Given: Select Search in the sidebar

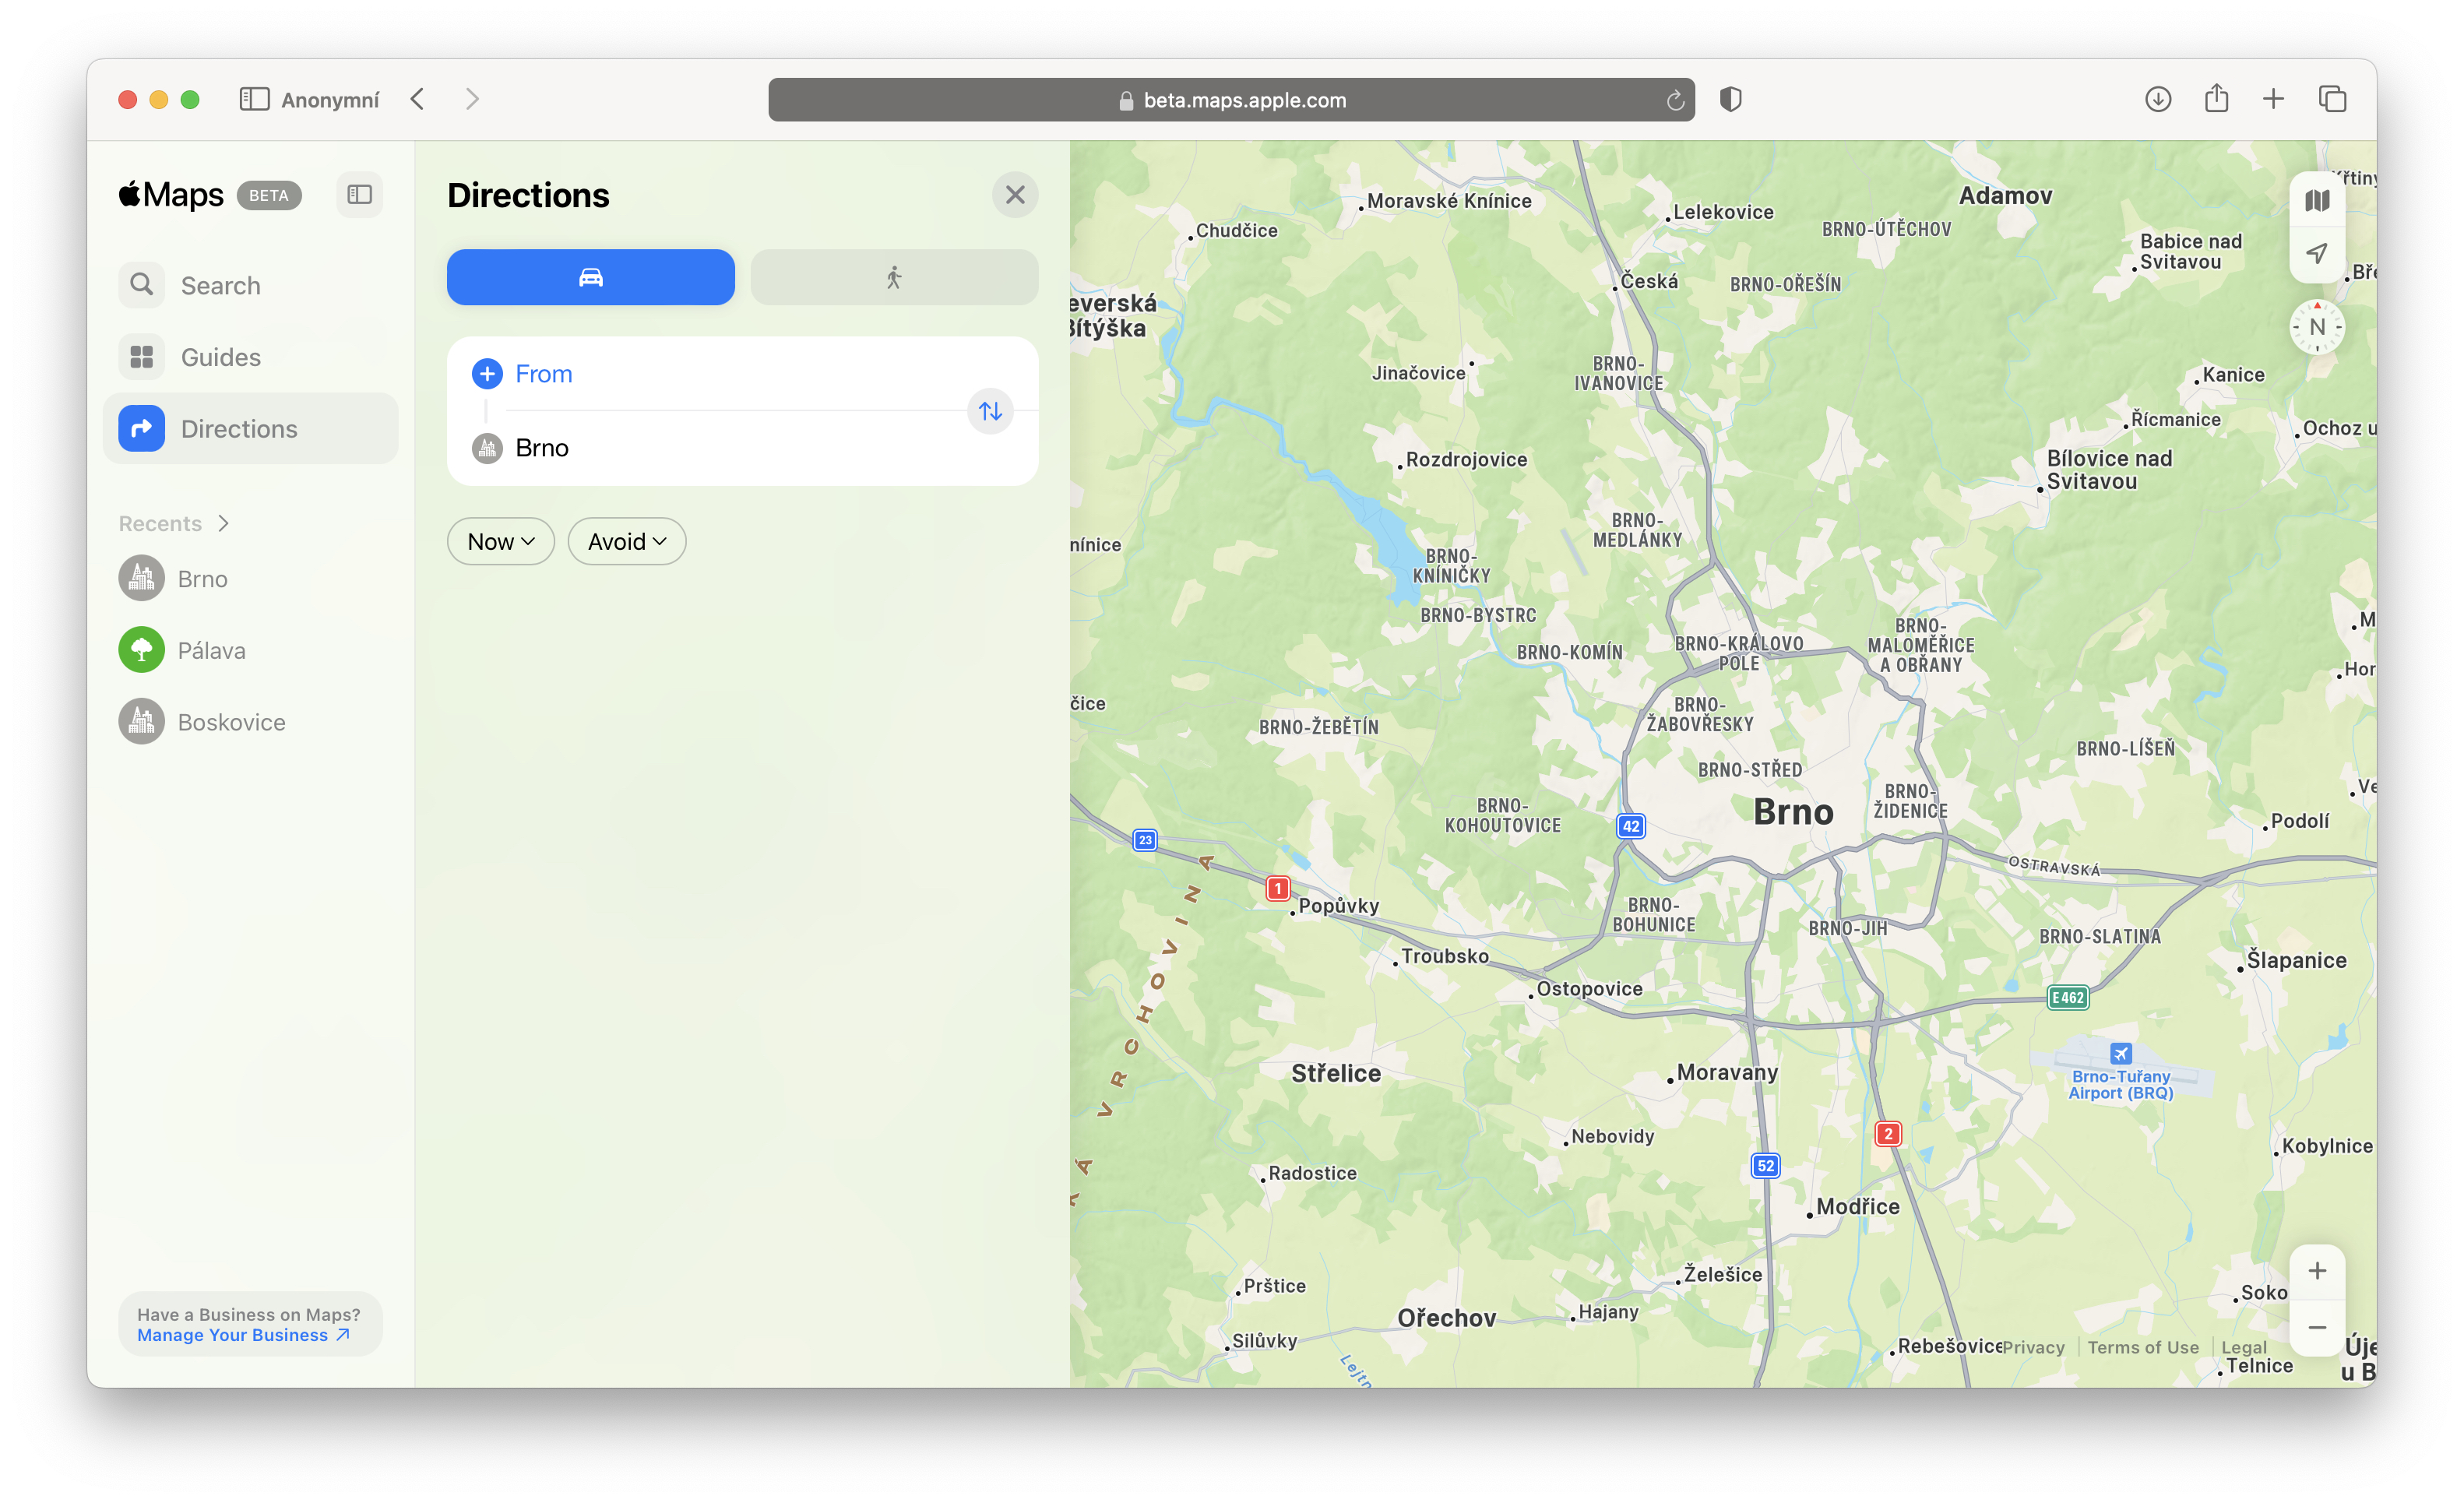Looking at the screenshot, I should point(141,285).
